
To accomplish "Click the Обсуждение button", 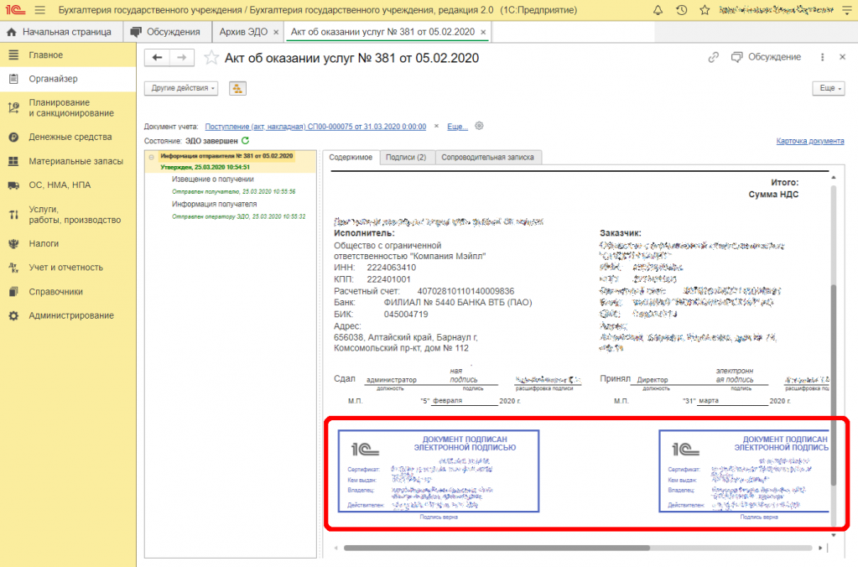I will [x=766, y=57].
